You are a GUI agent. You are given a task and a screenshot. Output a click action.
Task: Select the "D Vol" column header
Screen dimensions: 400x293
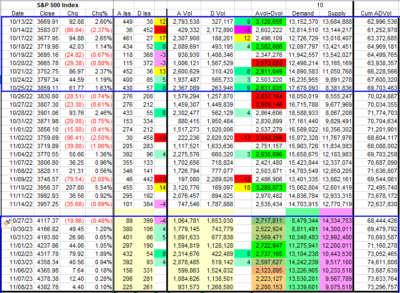tap(218, 13)
